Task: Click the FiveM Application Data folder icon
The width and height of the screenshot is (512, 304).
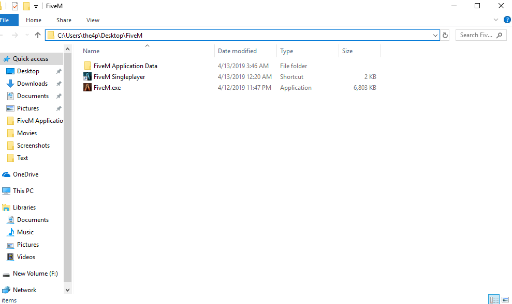Action: (x=87, y=66)
